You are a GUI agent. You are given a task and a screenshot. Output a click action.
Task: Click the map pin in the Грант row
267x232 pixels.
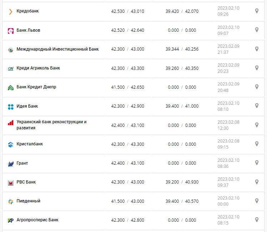pyautogui.click(x=256, y=163)
